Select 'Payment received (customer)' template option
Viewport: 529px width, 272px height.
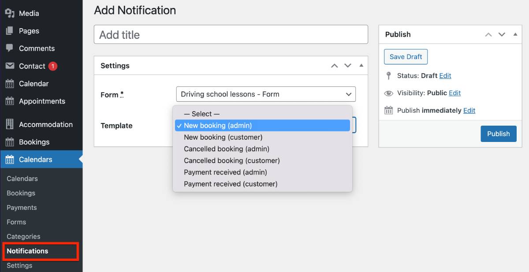[231, 184]
